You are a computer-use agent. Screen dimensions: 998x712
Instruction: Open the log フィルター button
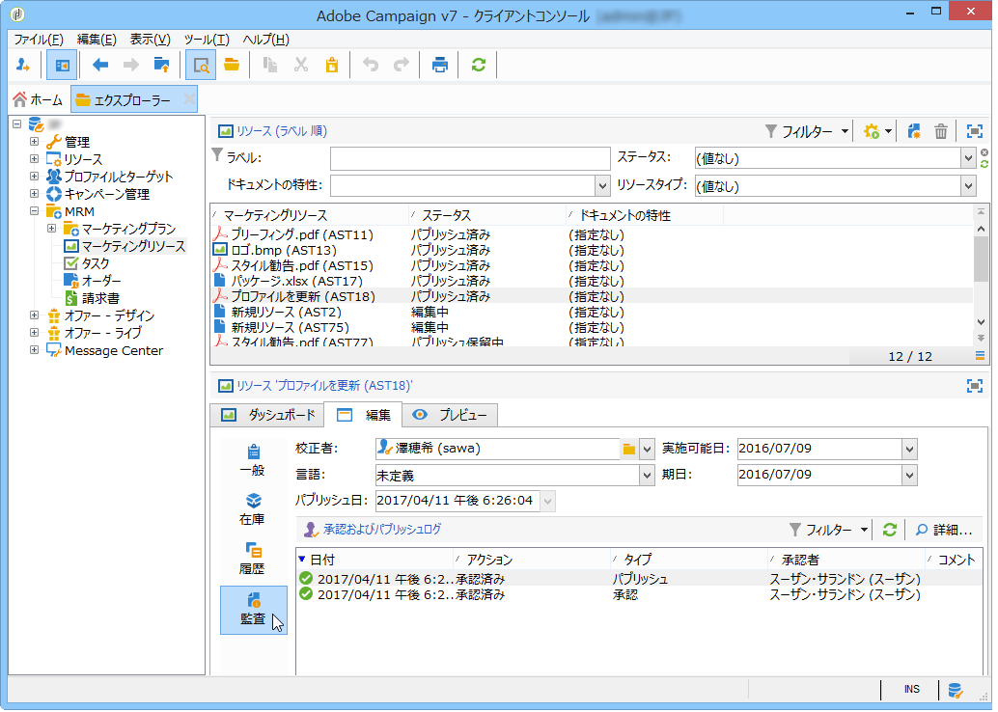[x=829, y=530]
